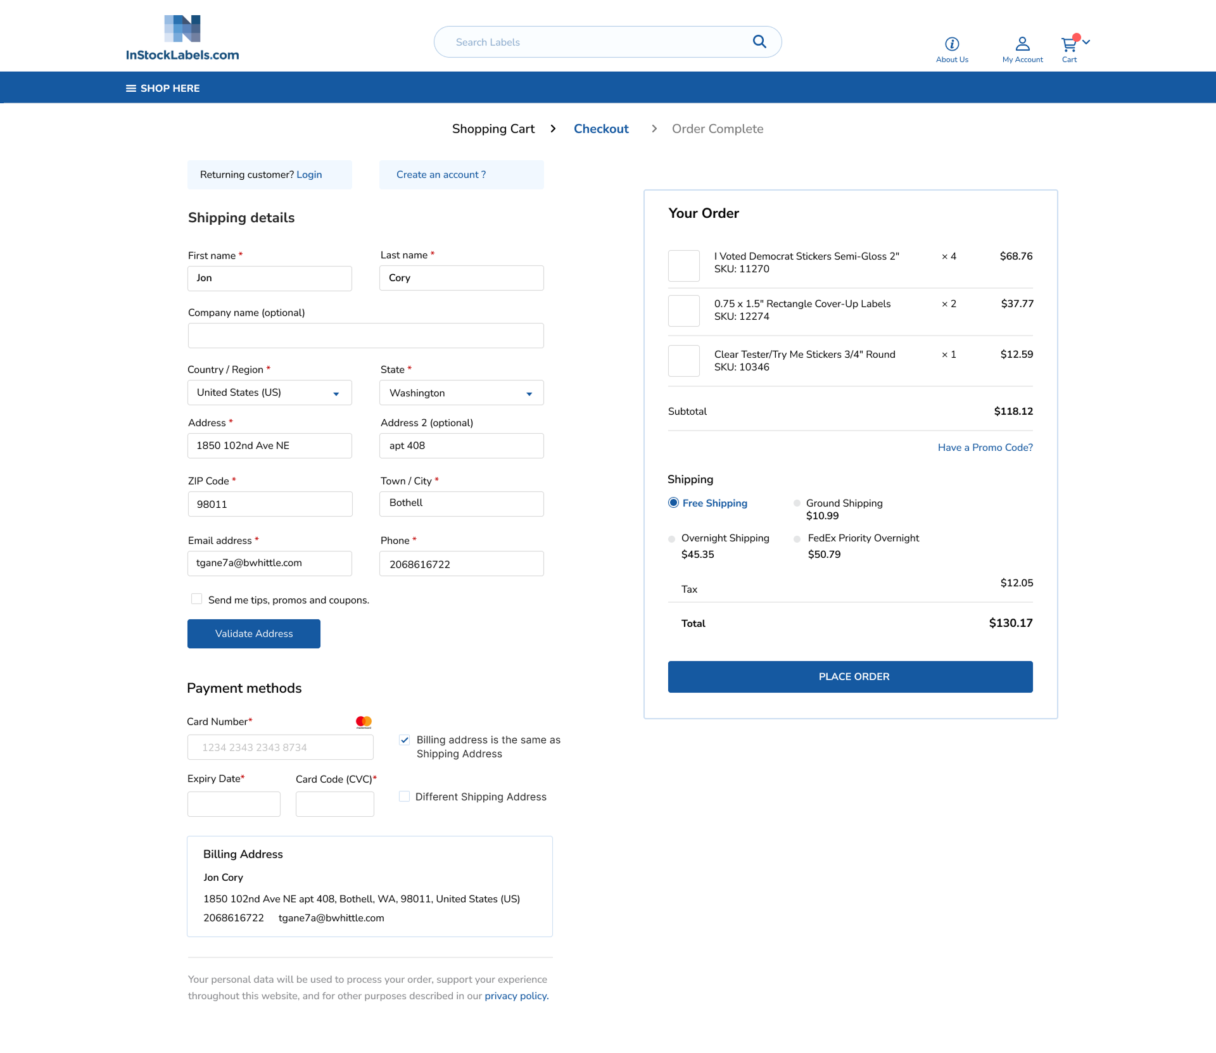Select Ground Shipping radio option
The image size is (1216, 1053).
(x=797, y=503)
